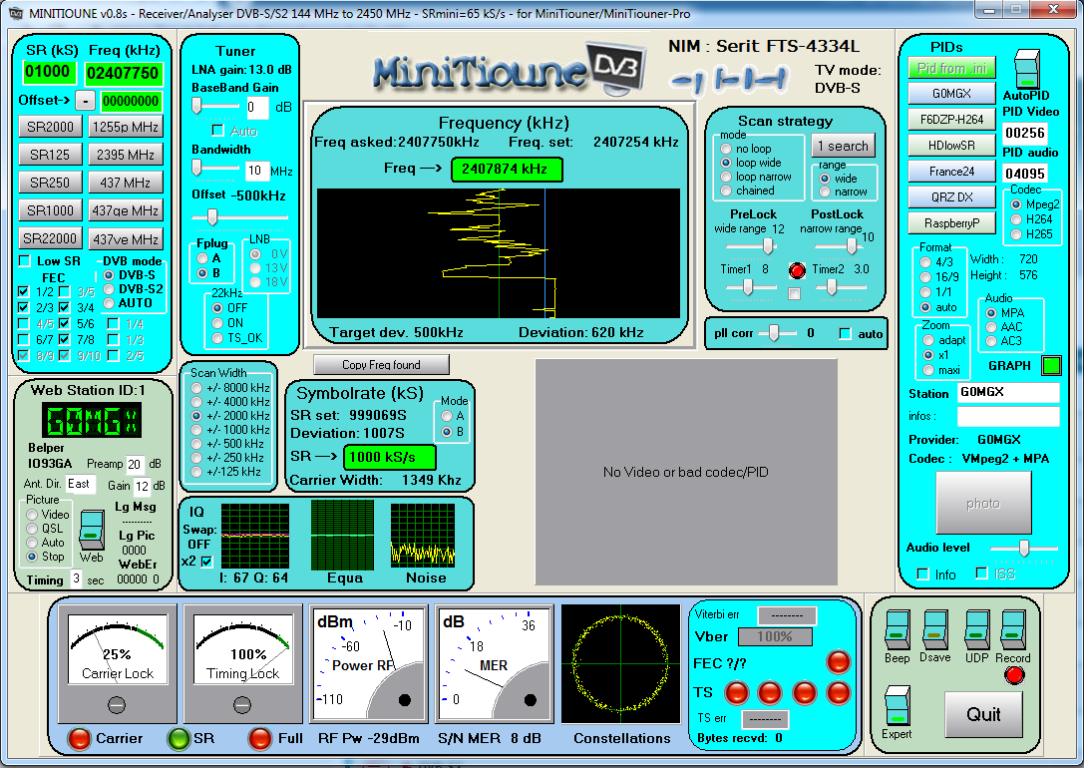Click the Carrier Lock meter adjust knob
The image size is (1084, 768).
pyautogui.click(x=116, y=705)
